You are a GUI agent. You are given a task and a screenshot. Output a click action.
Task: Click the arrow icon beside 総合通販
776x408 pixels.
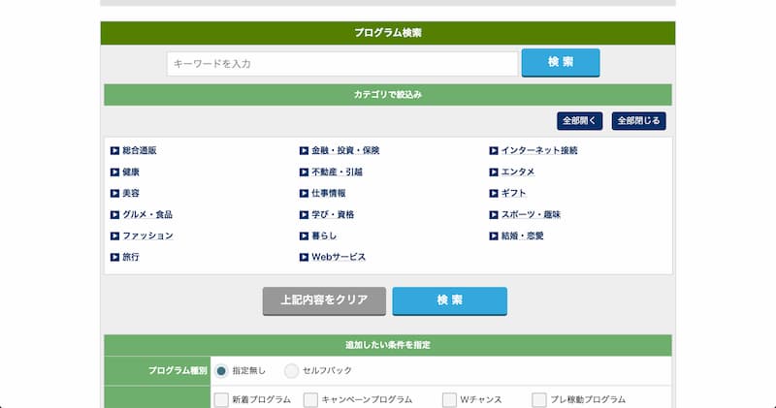[x=114, y=151]
